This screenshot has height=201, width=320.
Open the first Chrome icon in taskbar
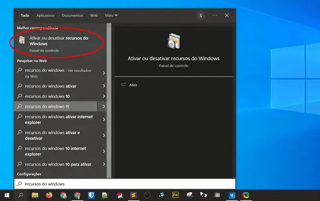(x=64, y=195)
